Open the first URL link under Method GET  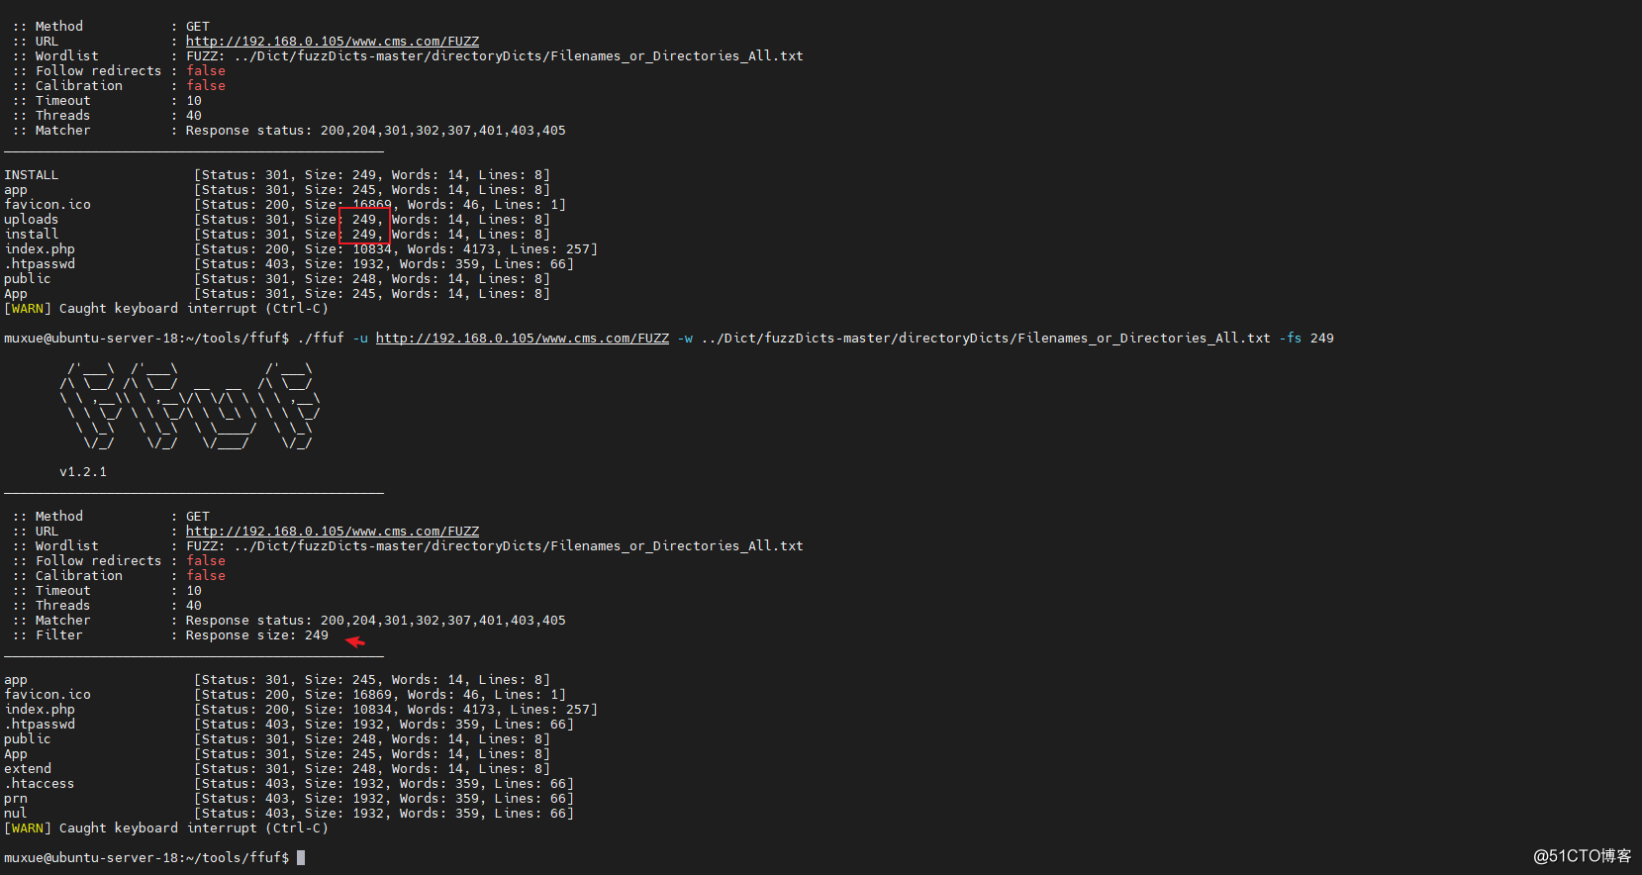(333, 42)
